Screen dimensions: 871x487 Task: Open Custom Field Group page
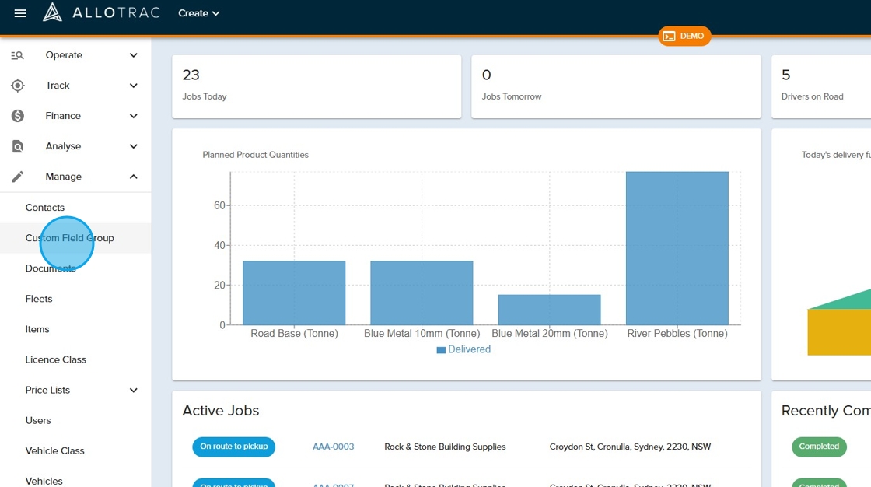click(x=69, y=238)
